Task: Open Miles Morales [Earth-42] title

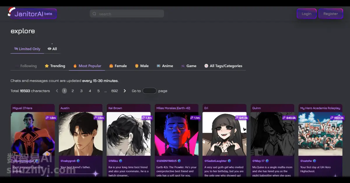Action: 173,108
